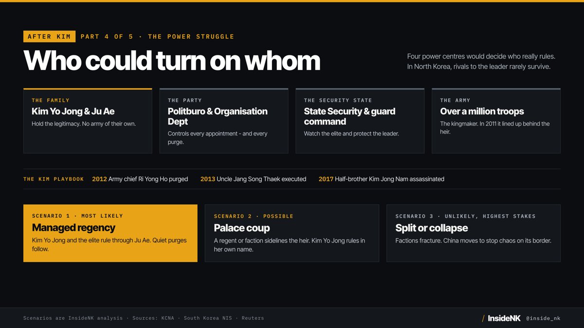Select the "State Security & guard command" title
Viewport: 584px width, 328px height.
click(x=349, y=117)
